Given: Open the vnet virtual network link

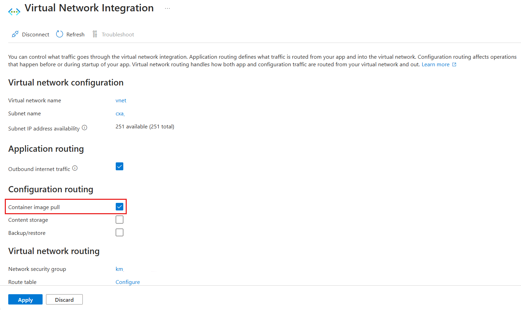Looking at the screenshot, I should click(121, 100).
